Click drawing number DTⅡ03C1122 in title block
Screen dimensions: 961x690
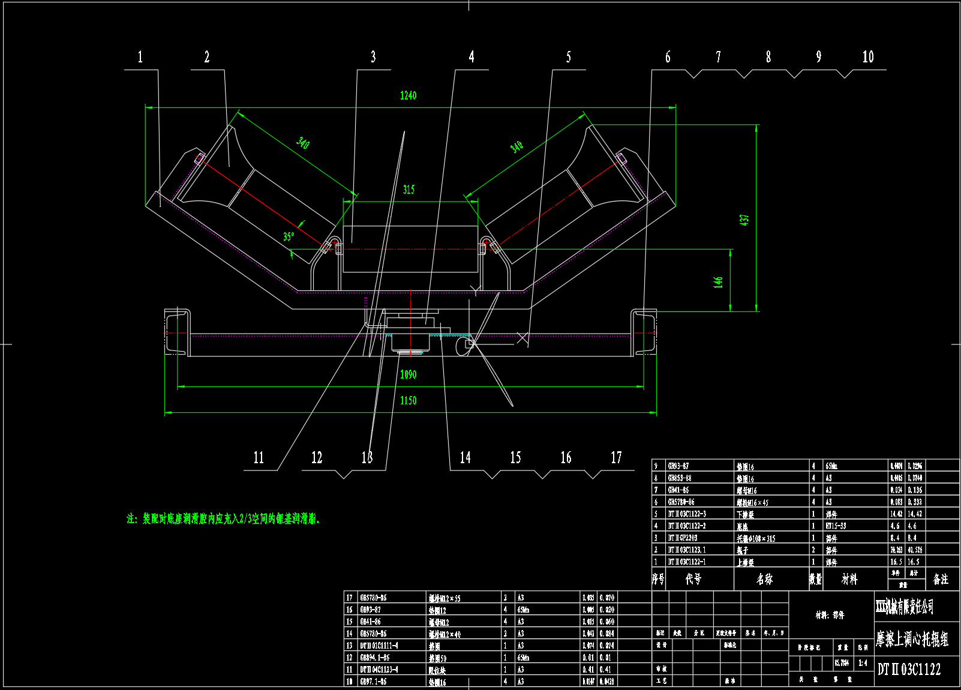click(909, 670)
